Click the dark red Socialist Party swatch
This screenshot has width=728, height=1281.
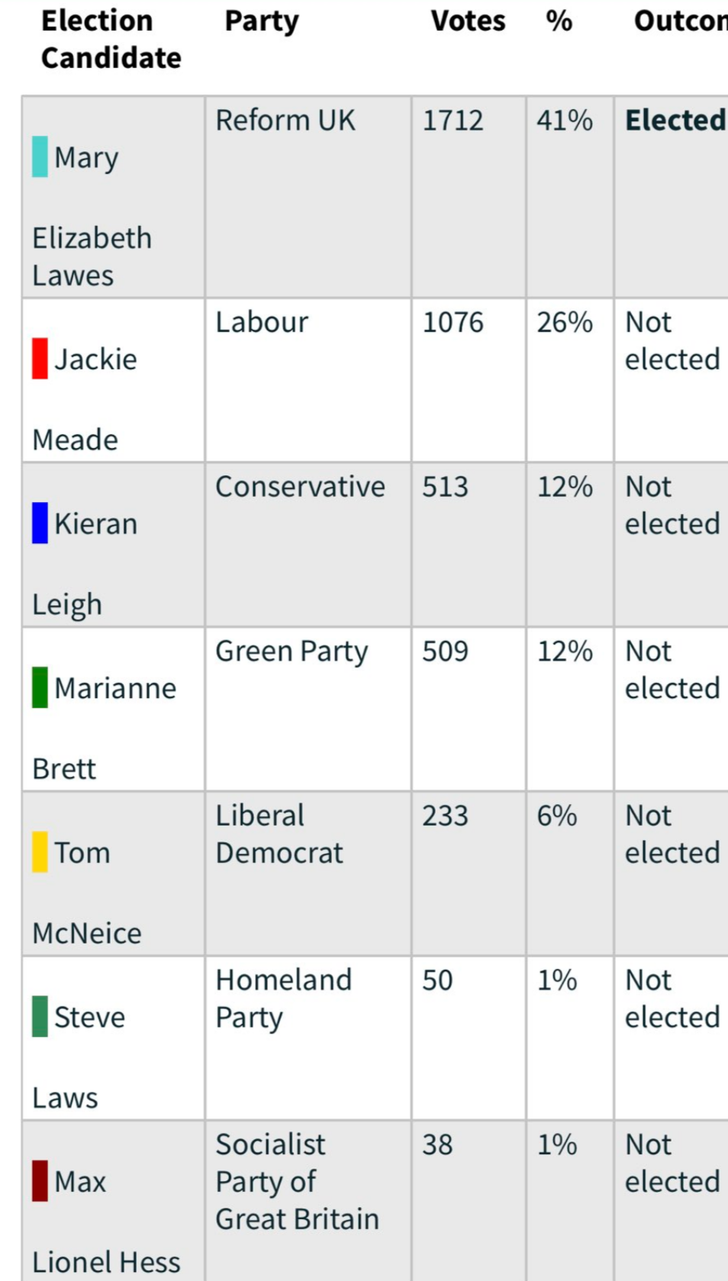pos(40,1181)
